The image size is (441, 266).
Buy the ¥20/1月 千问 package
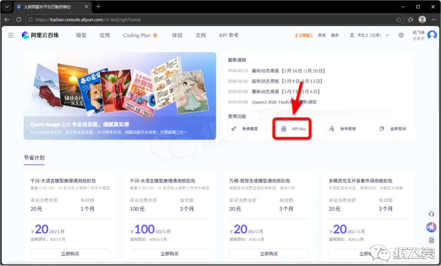[x=70, y=254]
